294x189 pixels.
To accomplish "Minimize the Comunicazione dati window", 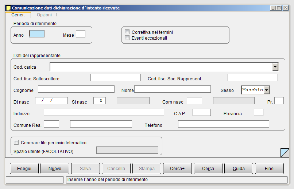I will click(273, 8).
